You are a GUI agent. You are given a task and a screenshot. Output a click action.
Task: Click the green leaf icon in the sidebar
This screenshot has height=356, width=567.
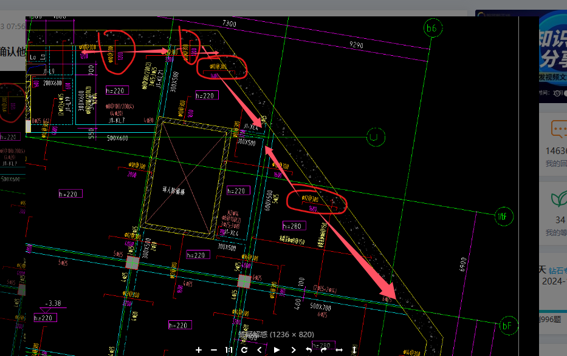coord(559,200)
